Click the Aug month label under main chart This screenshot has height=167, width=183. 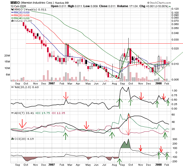coord(114,84)
